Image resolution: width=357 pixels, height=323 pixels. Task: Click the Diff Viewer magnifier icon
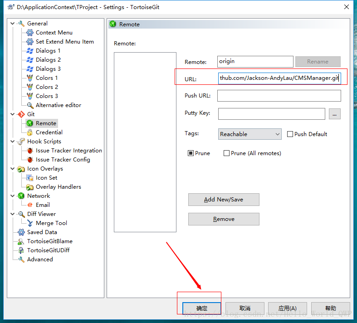click(21, 214)
